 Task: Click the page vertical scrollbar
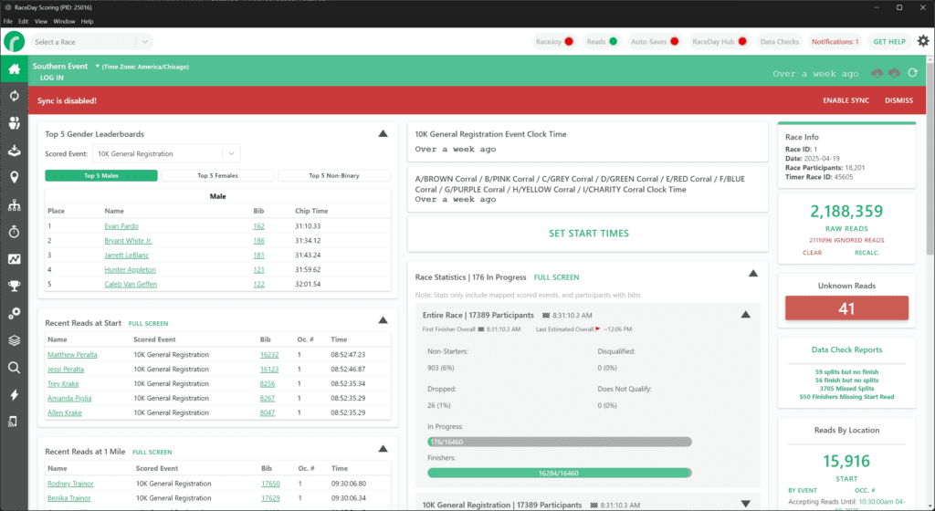click(x=930, y=161)
